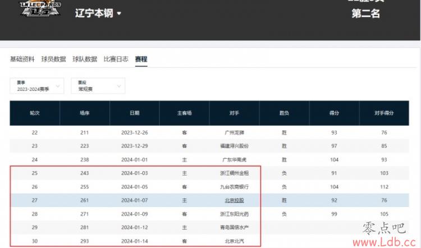Click the score 92 in round 27
The height and width of the screenshot is (248, 421).
pos(334,200)
